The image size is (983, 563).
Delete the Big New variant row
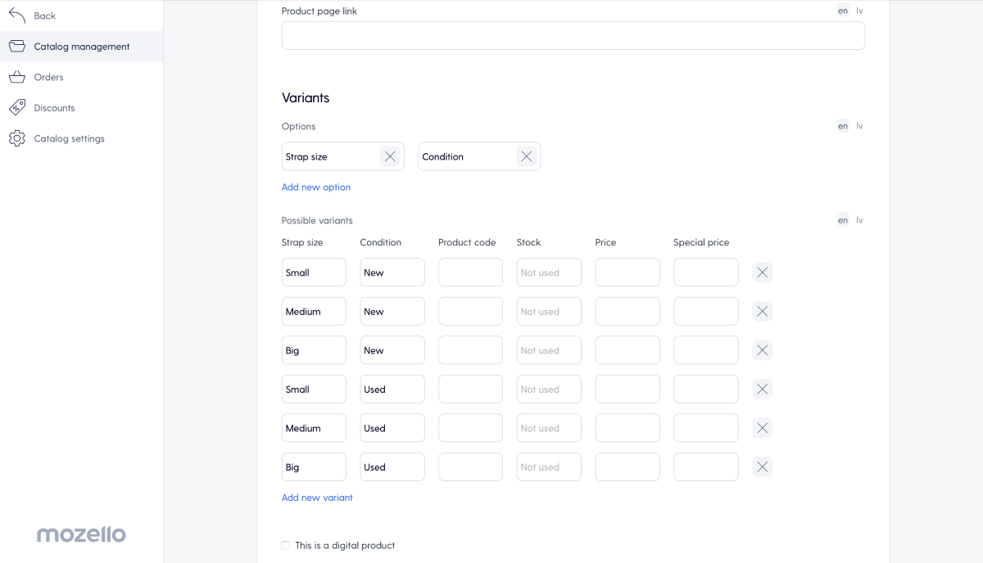coord(763,350)
